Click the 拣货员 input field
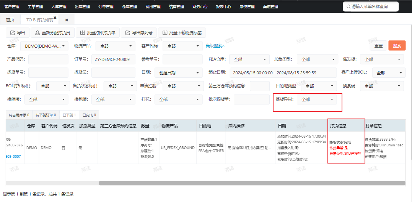 pos(113,73)
